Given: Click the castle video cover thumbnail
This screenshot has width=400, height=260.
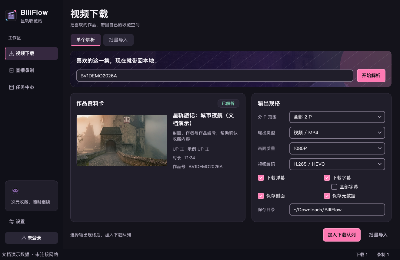Looking at the screenshot, I should click(122, 140).
